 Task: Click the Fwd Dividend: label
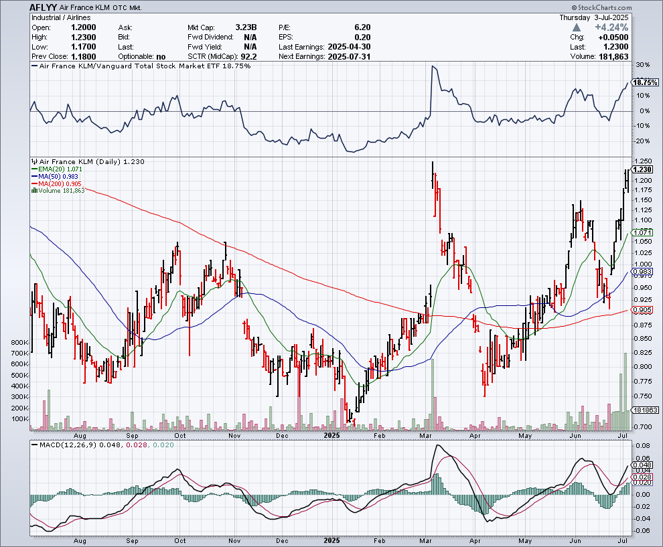[x=210, y=37]
